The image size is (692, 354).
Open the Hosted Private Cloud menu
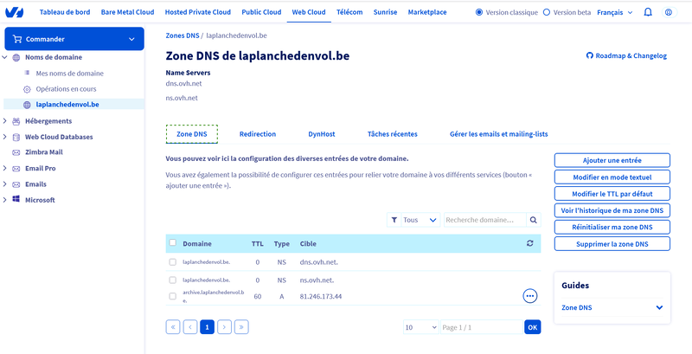[198, 12]
